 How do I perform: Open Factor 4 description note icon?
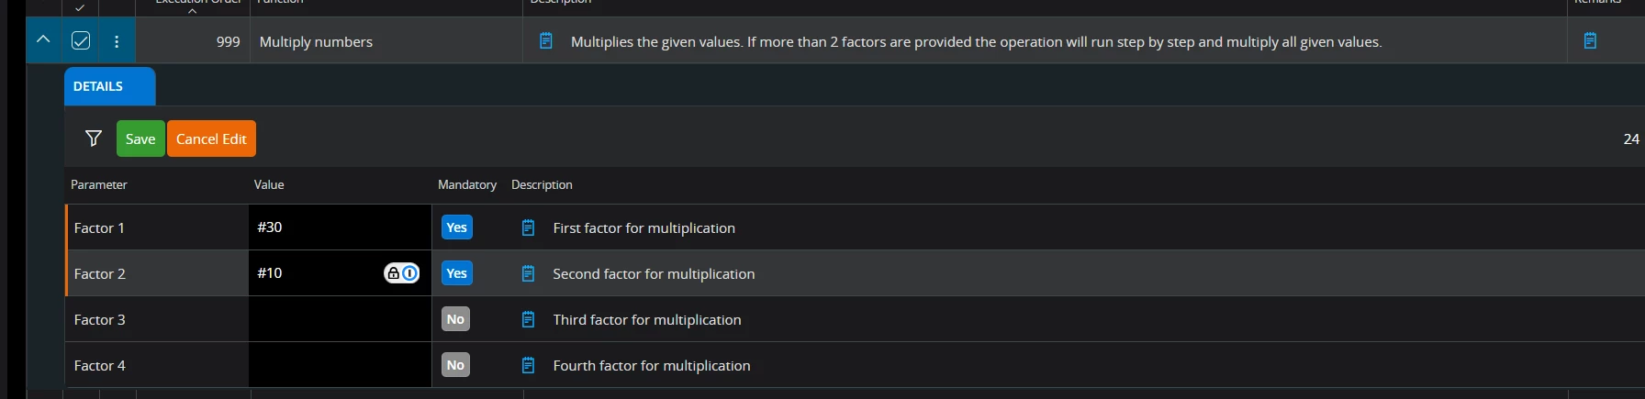tap(528, 365)
